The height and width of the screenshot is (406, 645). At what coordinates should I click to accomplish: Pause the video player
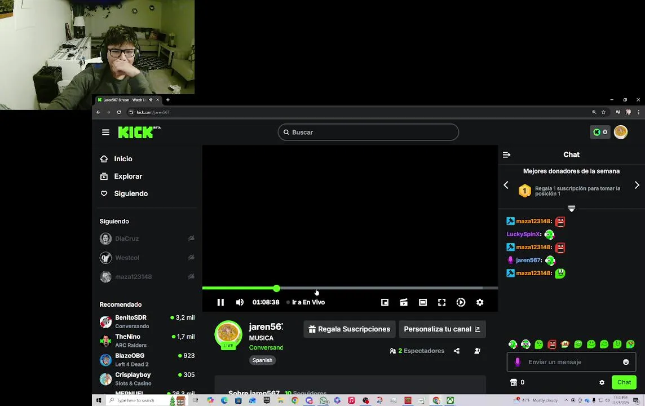click(x=220, y=302)
